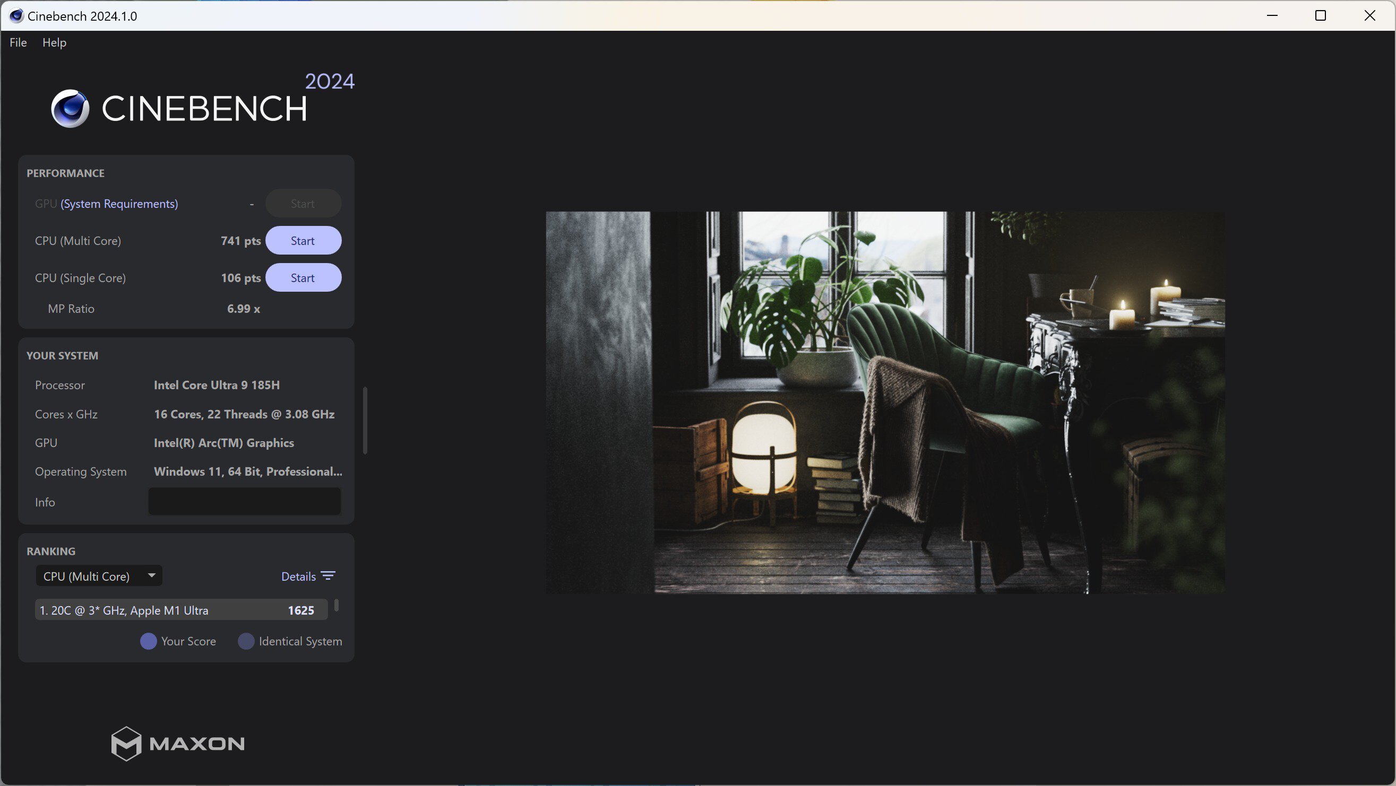Toggle GPU benchmark start button

point(303,203)
